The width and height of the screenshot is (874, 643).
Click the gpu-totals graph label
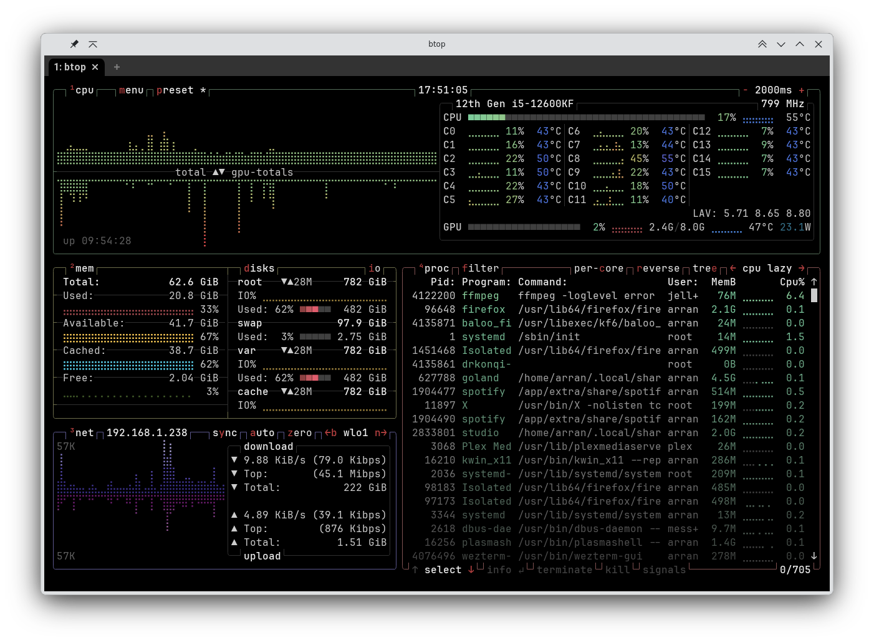click(262, 173)
